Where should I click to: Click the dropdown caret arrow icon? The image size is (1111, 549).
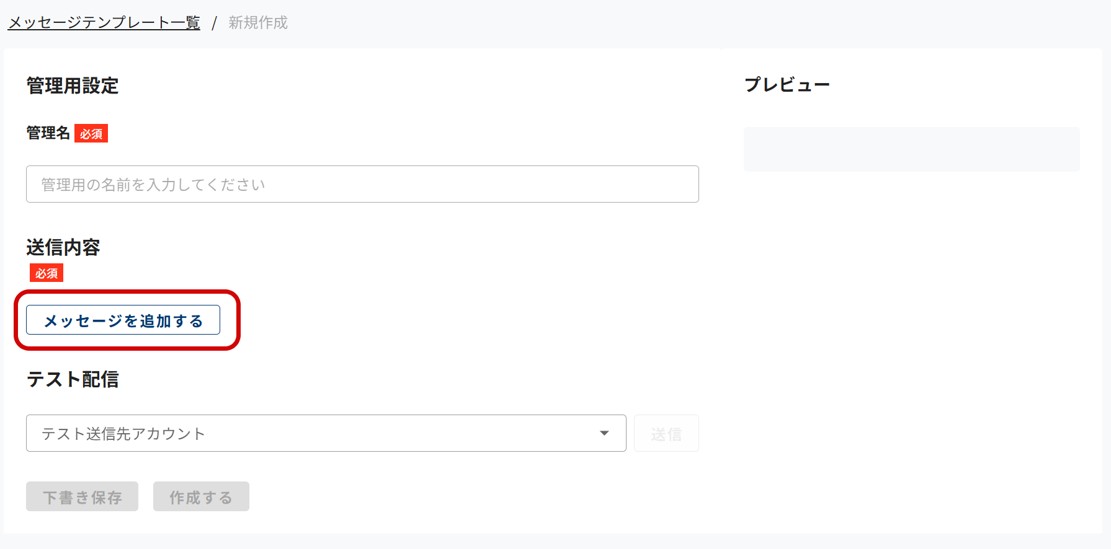point(604,433)
